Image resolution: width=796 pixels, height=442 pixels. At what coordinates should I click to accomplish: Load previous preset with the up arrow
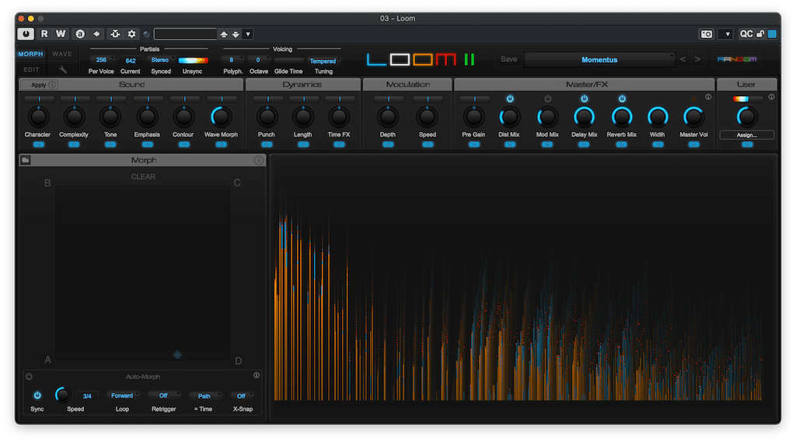click(223, 34)
